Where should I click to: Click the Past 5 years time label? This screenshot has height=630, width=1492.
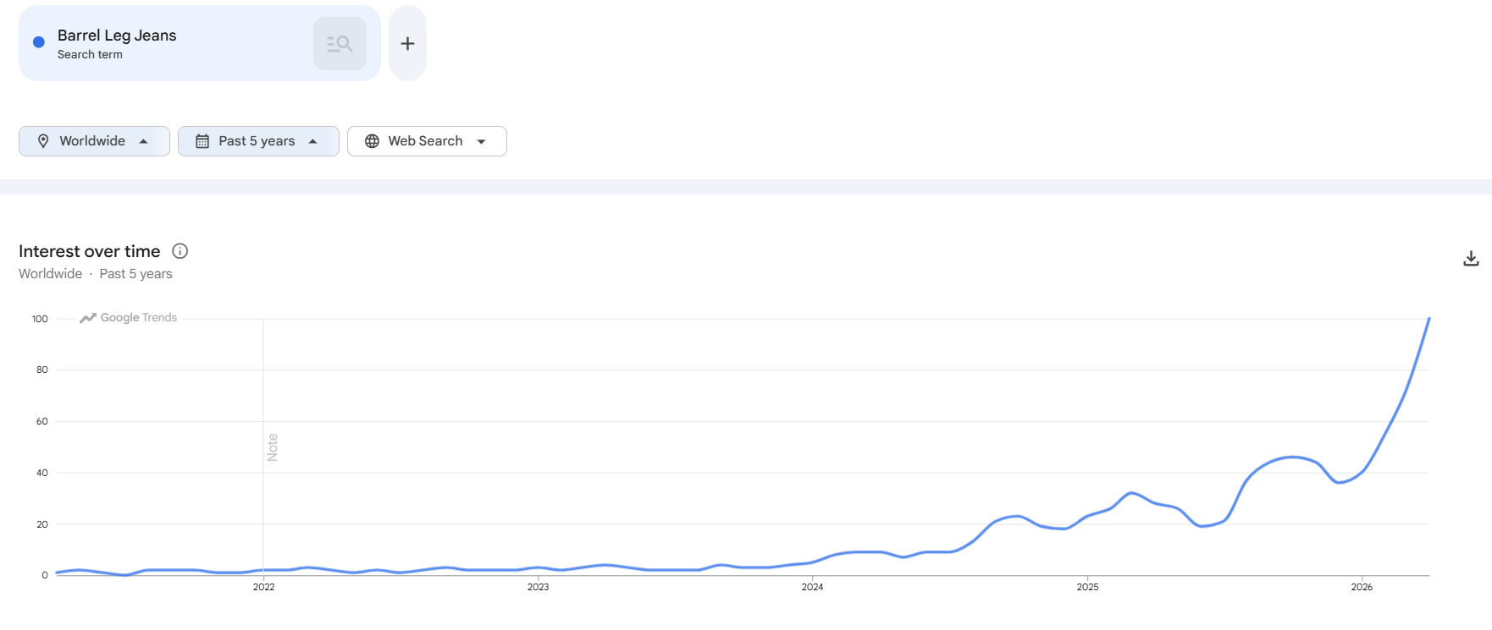(257, 141)
